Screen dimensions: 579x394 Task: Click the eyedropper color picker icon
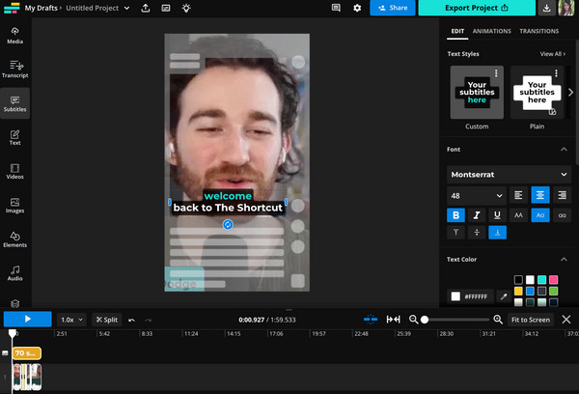point(503,295)
